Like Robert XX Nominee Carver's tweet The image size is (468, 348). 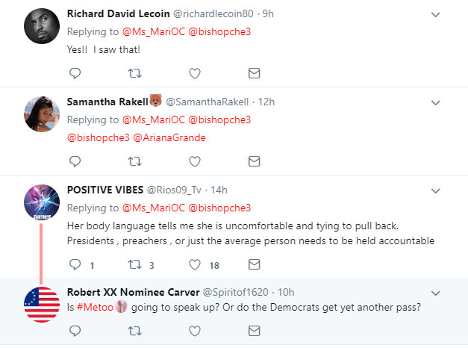[194, 330]
